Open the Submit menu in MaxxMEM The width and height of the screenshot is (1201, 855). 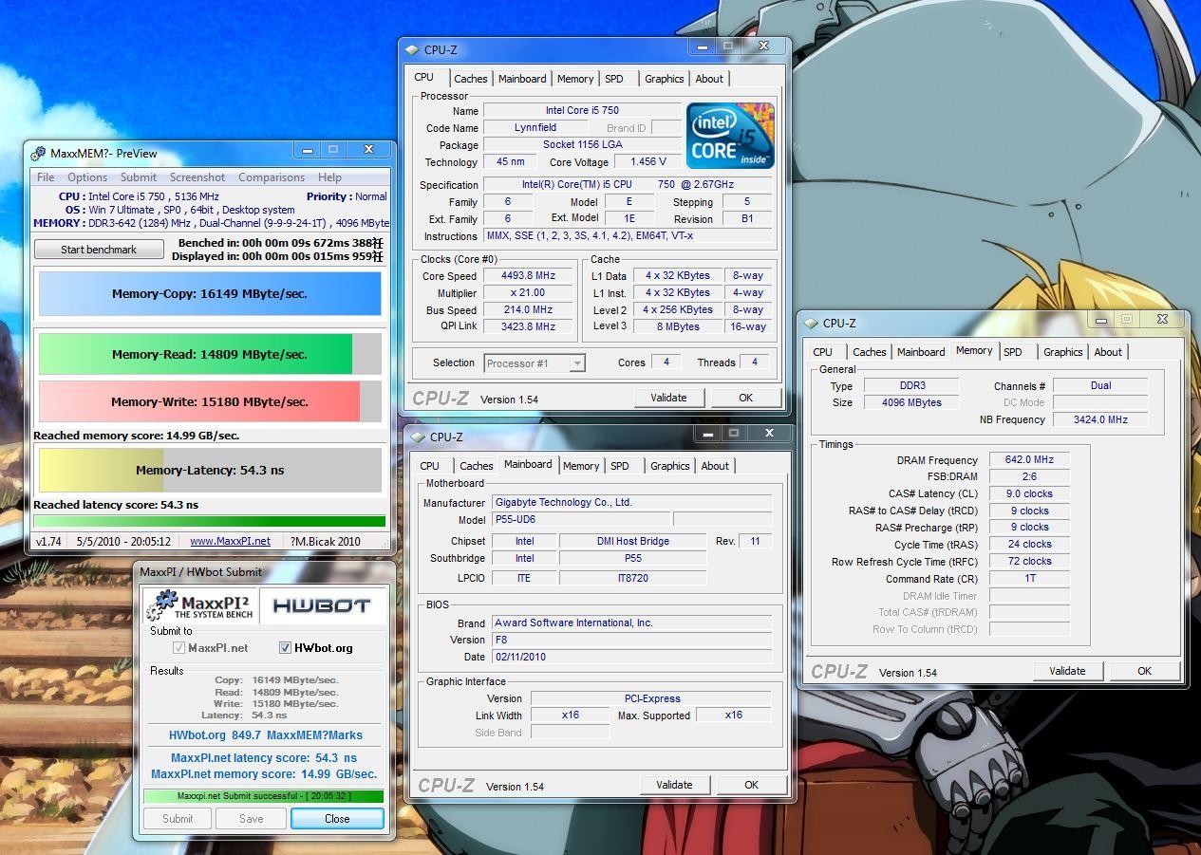click(139, 177)
